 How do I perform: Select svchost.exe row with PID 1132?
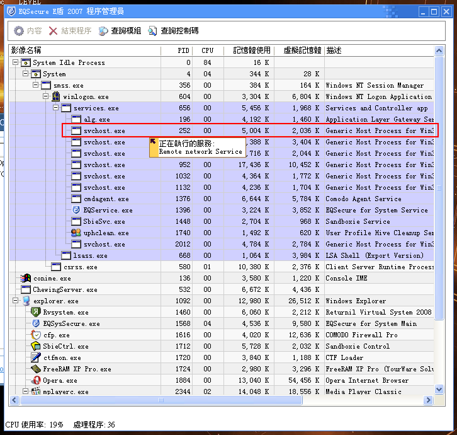(222, 187)
